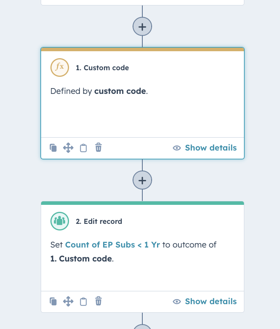The image size is (280, 329).
Task: Click the move arrows icon on Custom code card
Action: pyautogui.click(x=68, y=148)
